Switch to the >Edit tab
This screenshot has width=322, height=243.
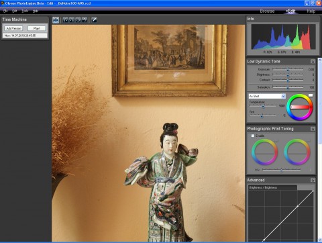290,11
